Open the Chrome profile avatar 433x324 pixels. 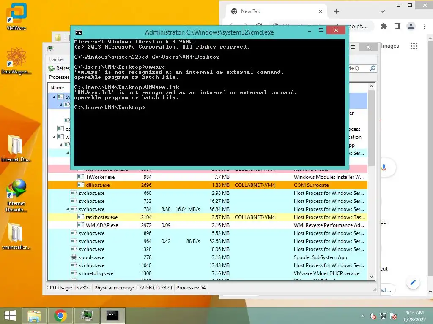tap(411, 27)
